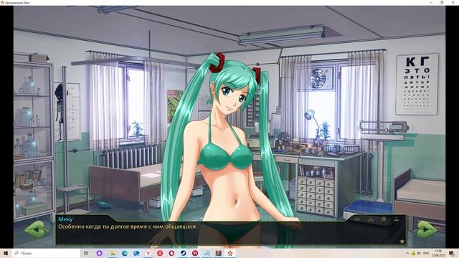Screen dimensions: 459x258
Task: Click the last icon in the dialogue box's top-right row
Action: click(x=397, y=220)
